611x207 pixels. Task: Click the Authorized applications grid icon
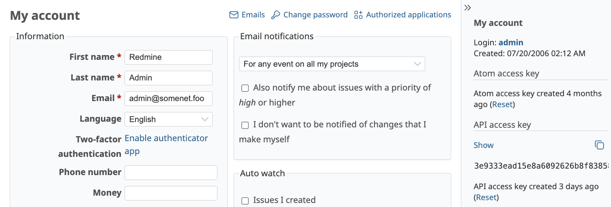tap(358, 15)
